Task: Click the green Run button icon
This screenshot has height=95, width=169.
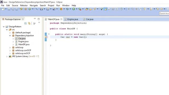Action: (74, 9)
